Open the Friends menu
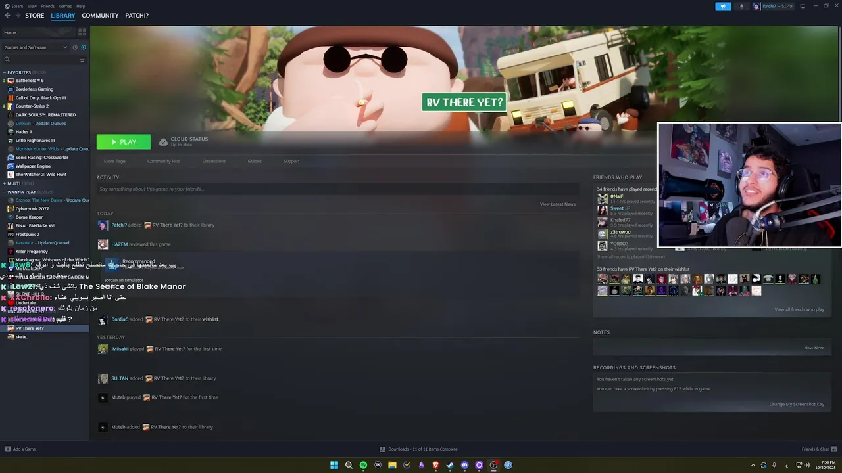 pyautogui.click(x=47, y=6)
